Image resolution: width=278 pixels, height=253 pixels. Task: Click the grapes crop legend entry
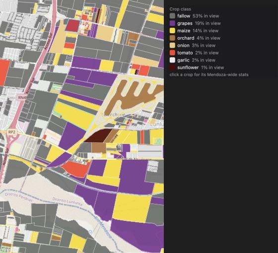195,23
